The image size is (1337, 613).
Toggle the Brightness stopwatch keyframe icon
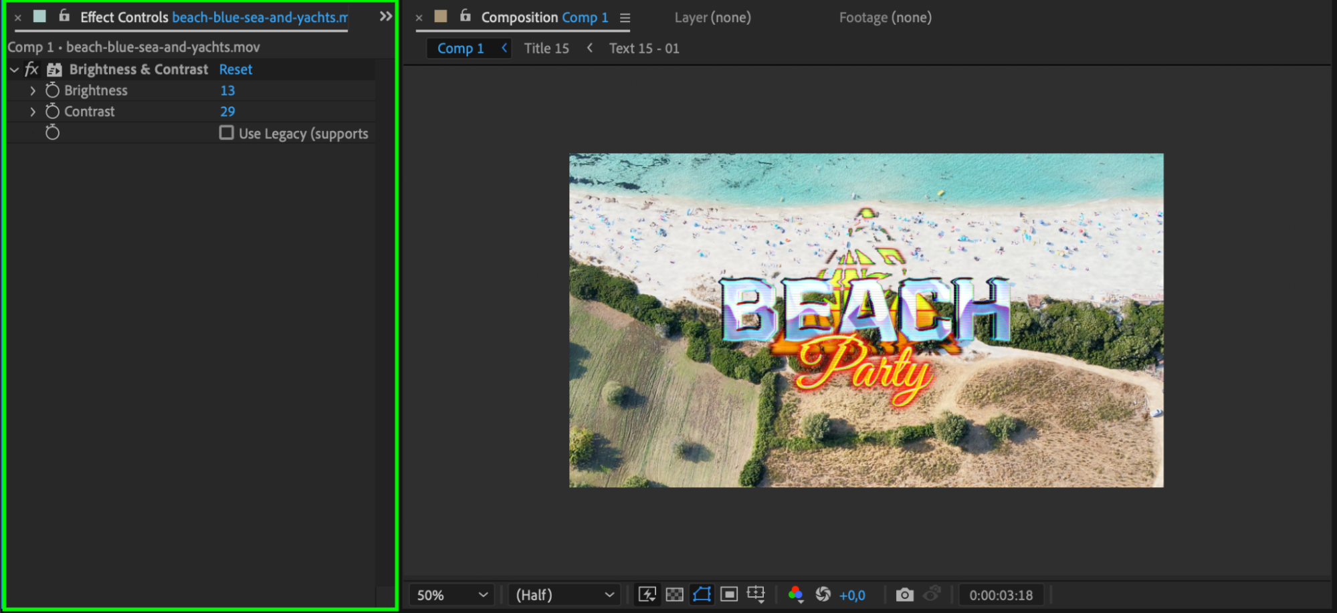tap(52, 90)
